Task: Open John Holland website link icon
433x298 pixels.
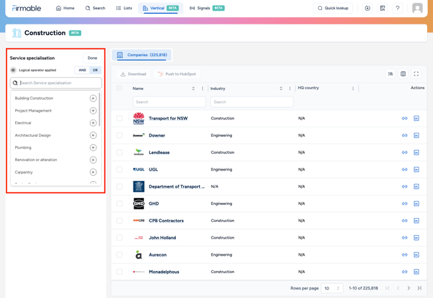Action: tap(405, 238)
